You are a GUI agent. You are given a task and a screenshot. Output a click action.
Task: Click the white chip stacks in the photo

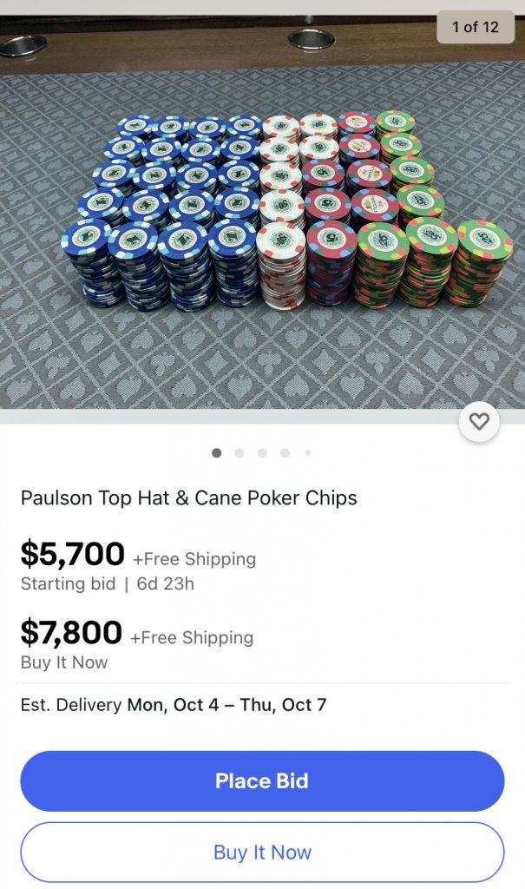pos(280,217)
